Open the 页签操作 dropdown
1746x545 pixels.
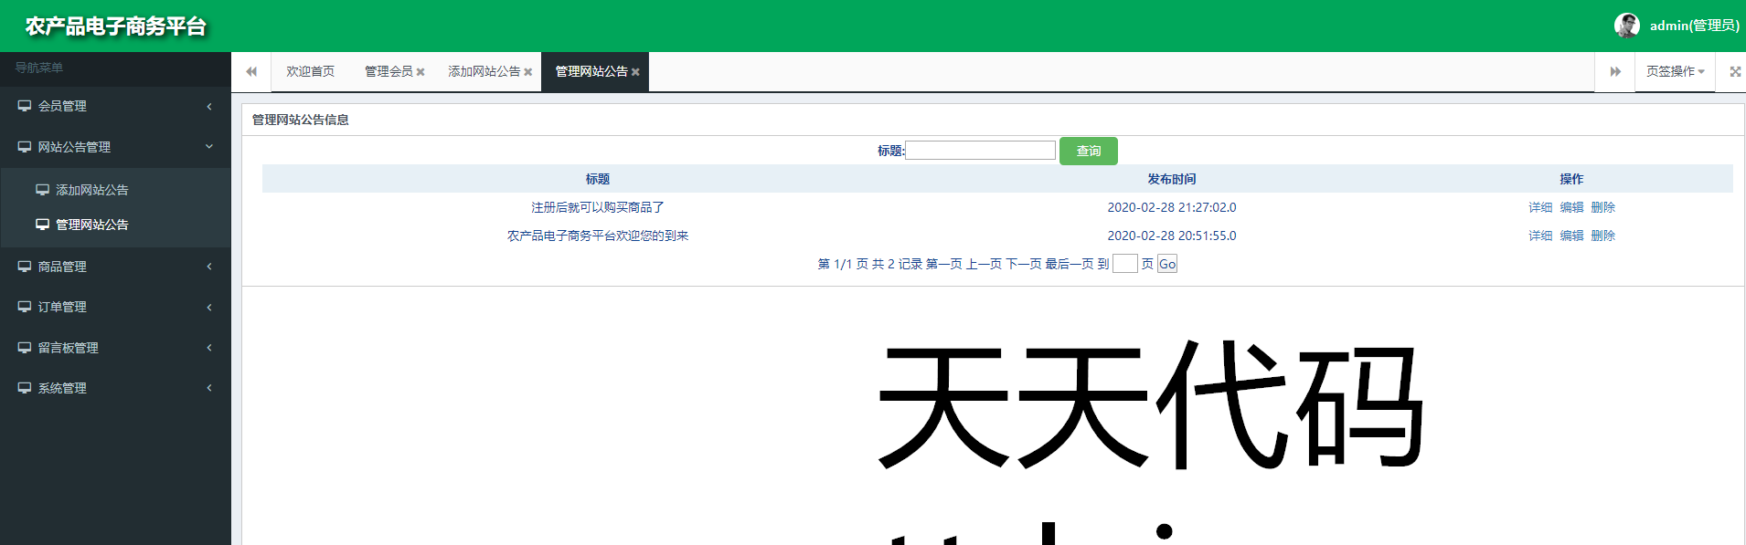click(x=1675, y=71)
